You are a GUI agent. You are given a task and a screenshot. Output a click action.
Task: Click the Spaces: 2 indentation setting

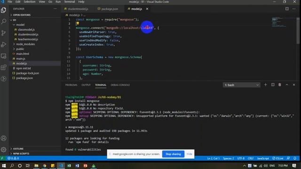229,158
